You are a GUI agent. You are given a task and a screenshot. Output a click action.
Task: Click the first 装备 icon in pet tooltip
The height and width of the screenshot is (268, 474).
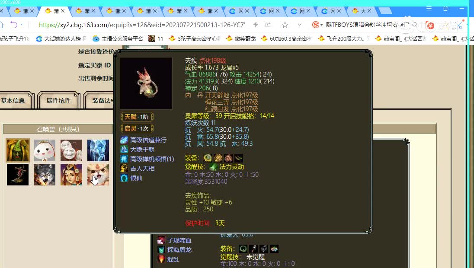tap(208, 158)
